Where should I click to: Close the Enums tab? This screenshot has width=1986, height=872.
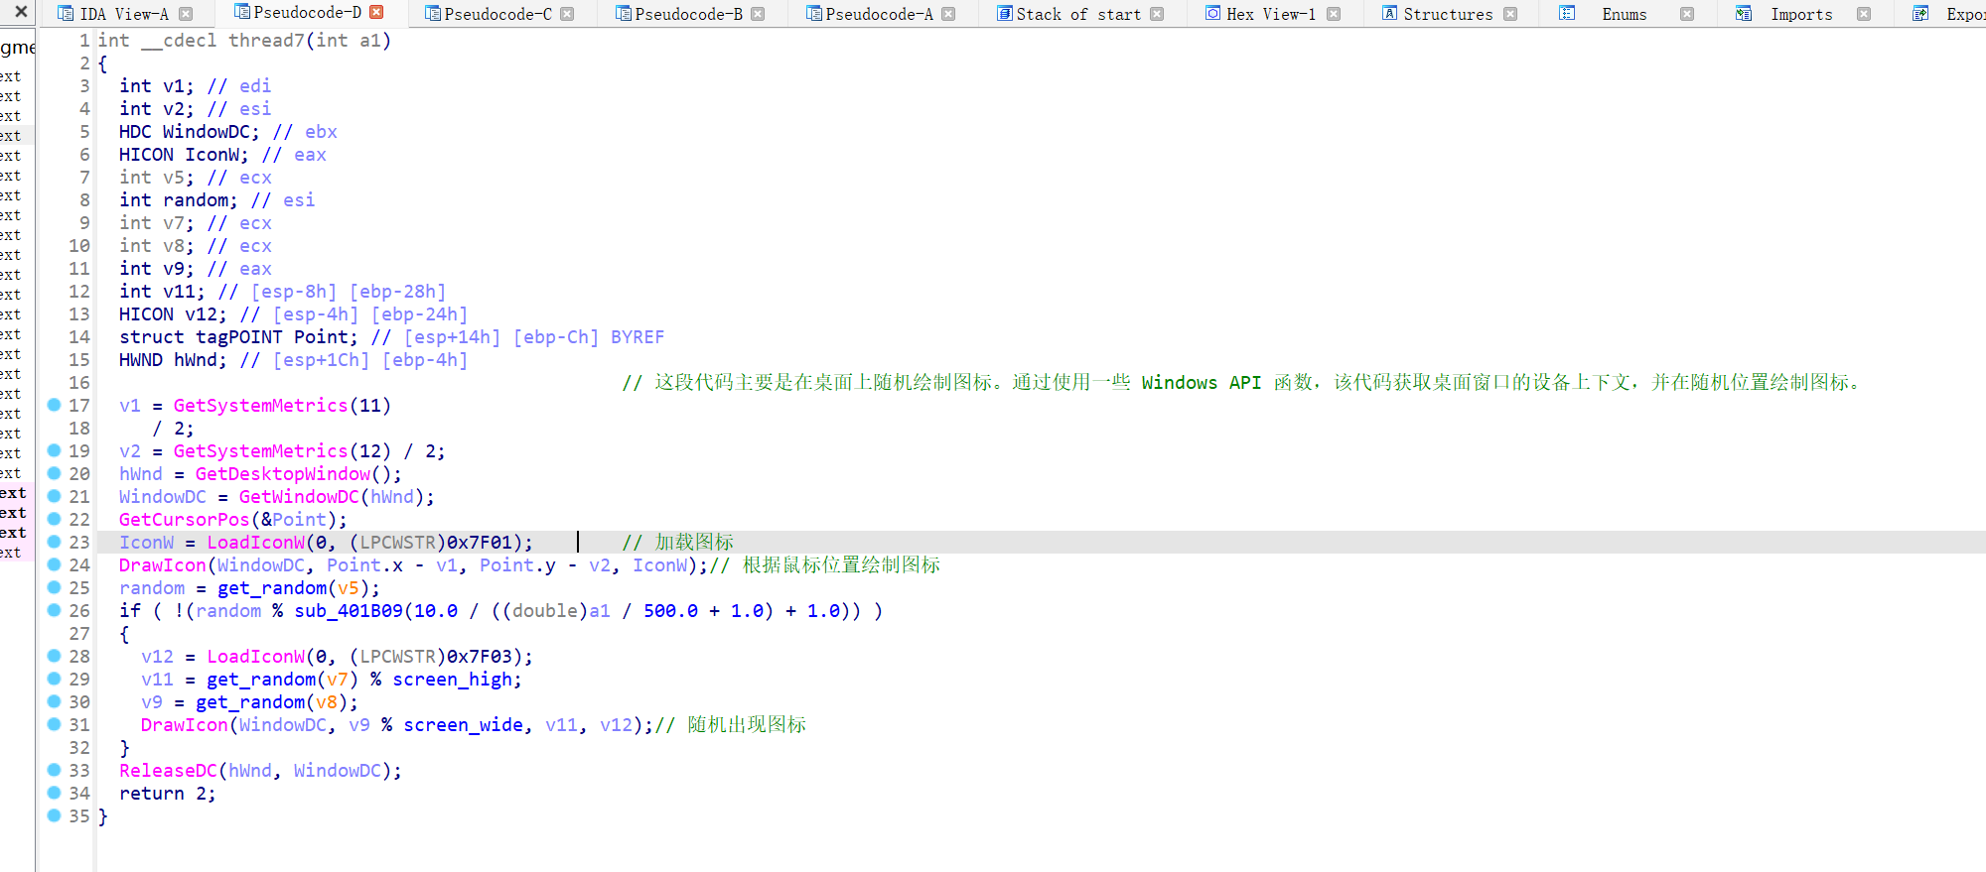(1686, 14)
